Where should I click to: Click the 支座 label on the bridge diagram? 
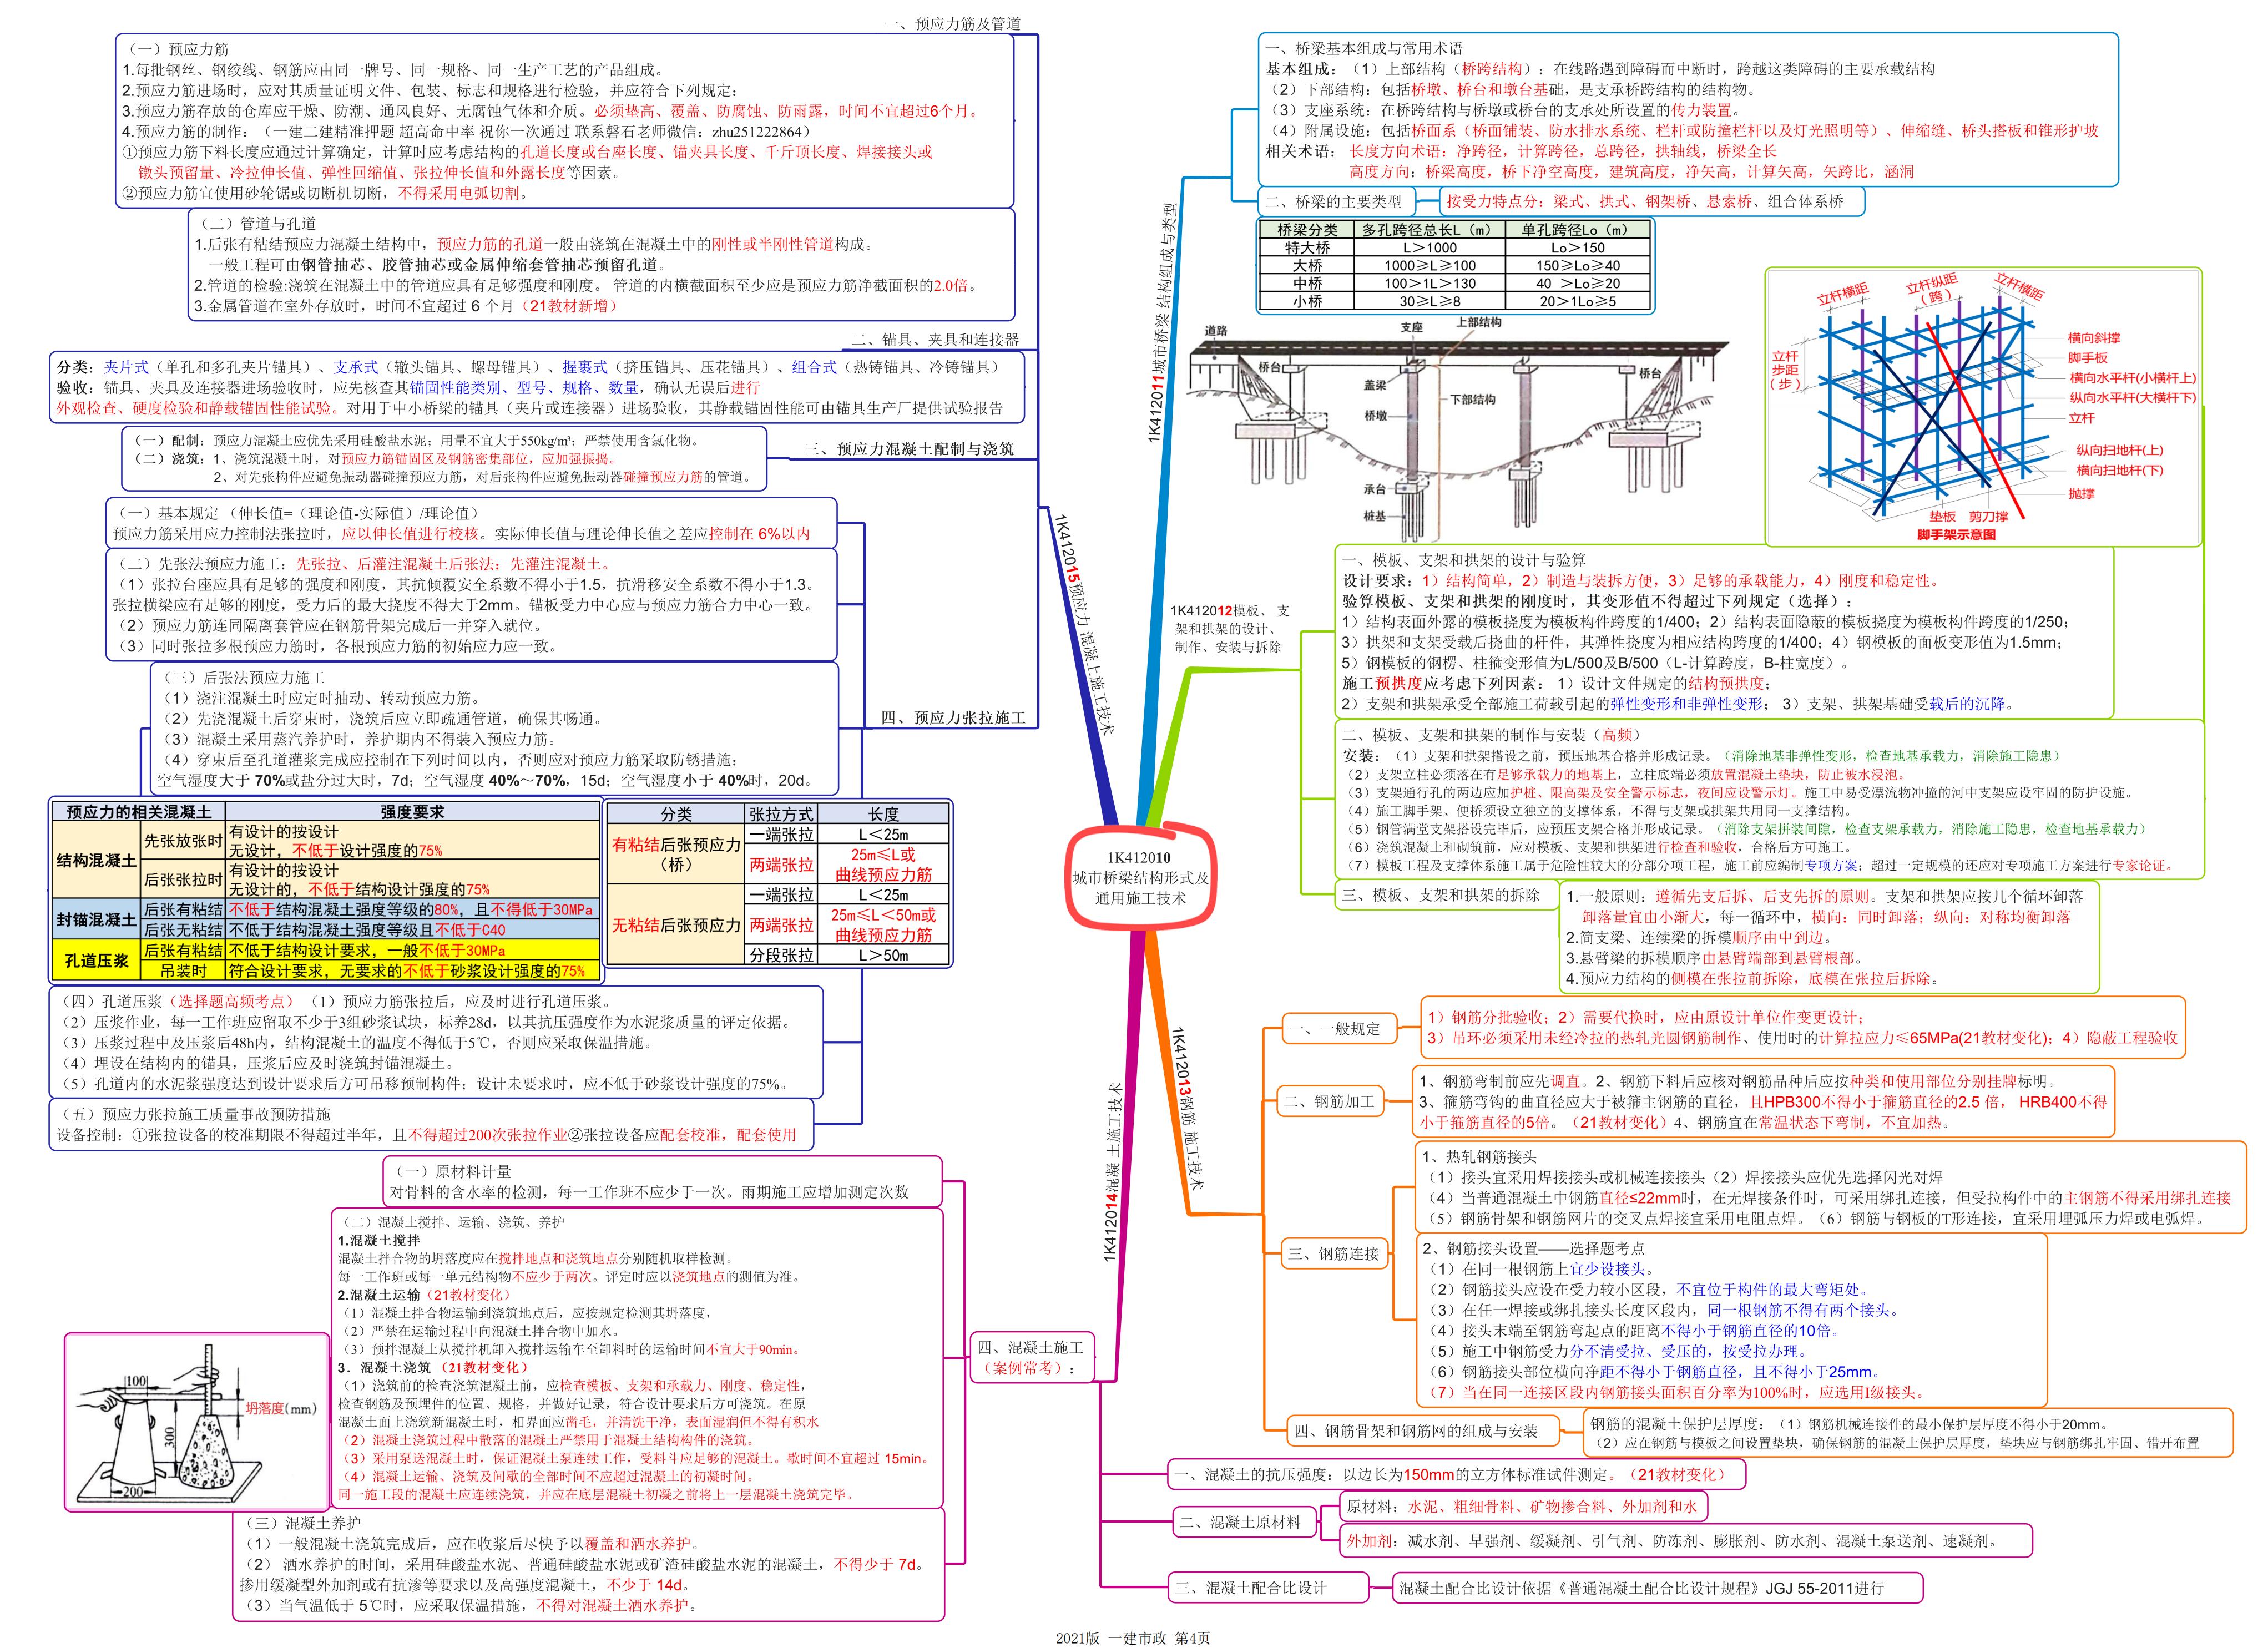click(1411, 327)
